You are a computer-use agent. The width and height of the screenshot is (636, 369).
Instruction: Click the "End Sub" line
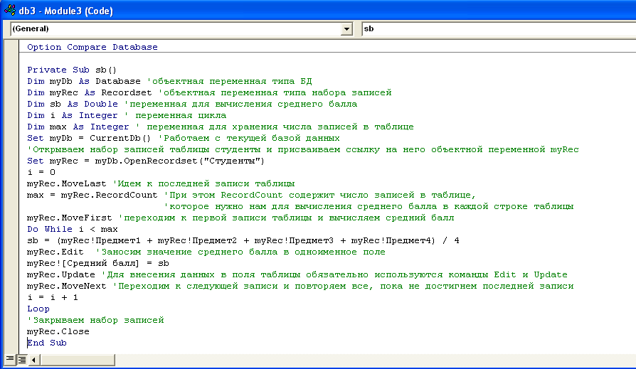[47, 343]
